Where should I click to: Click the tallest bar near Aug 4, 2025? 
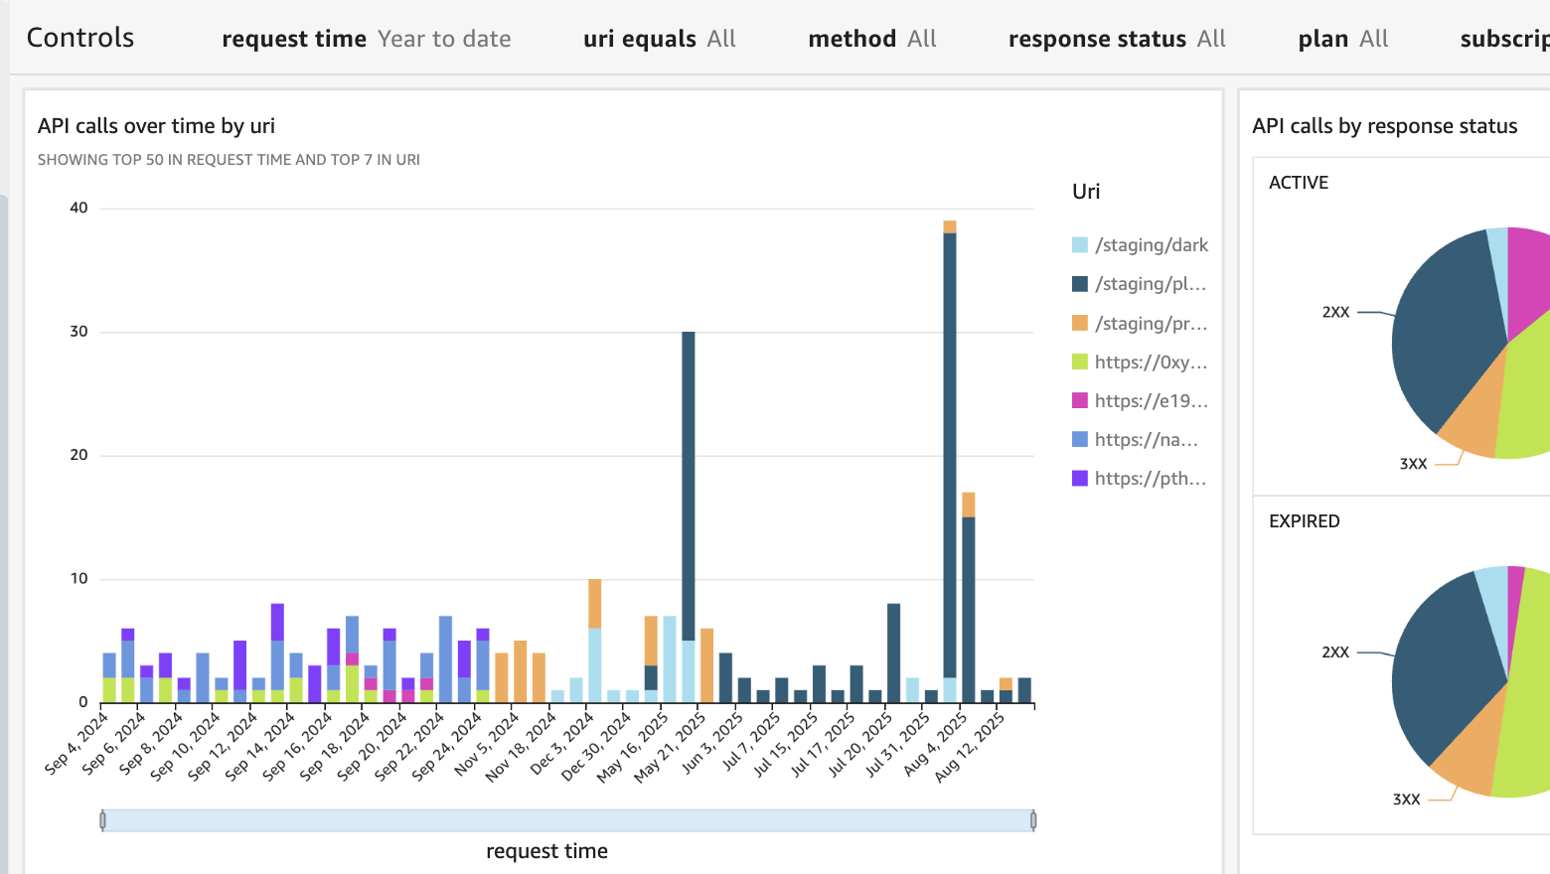click(950, 447)
